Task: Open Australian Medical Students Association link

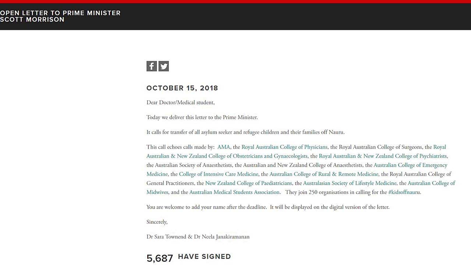Action: pos(234,192)
